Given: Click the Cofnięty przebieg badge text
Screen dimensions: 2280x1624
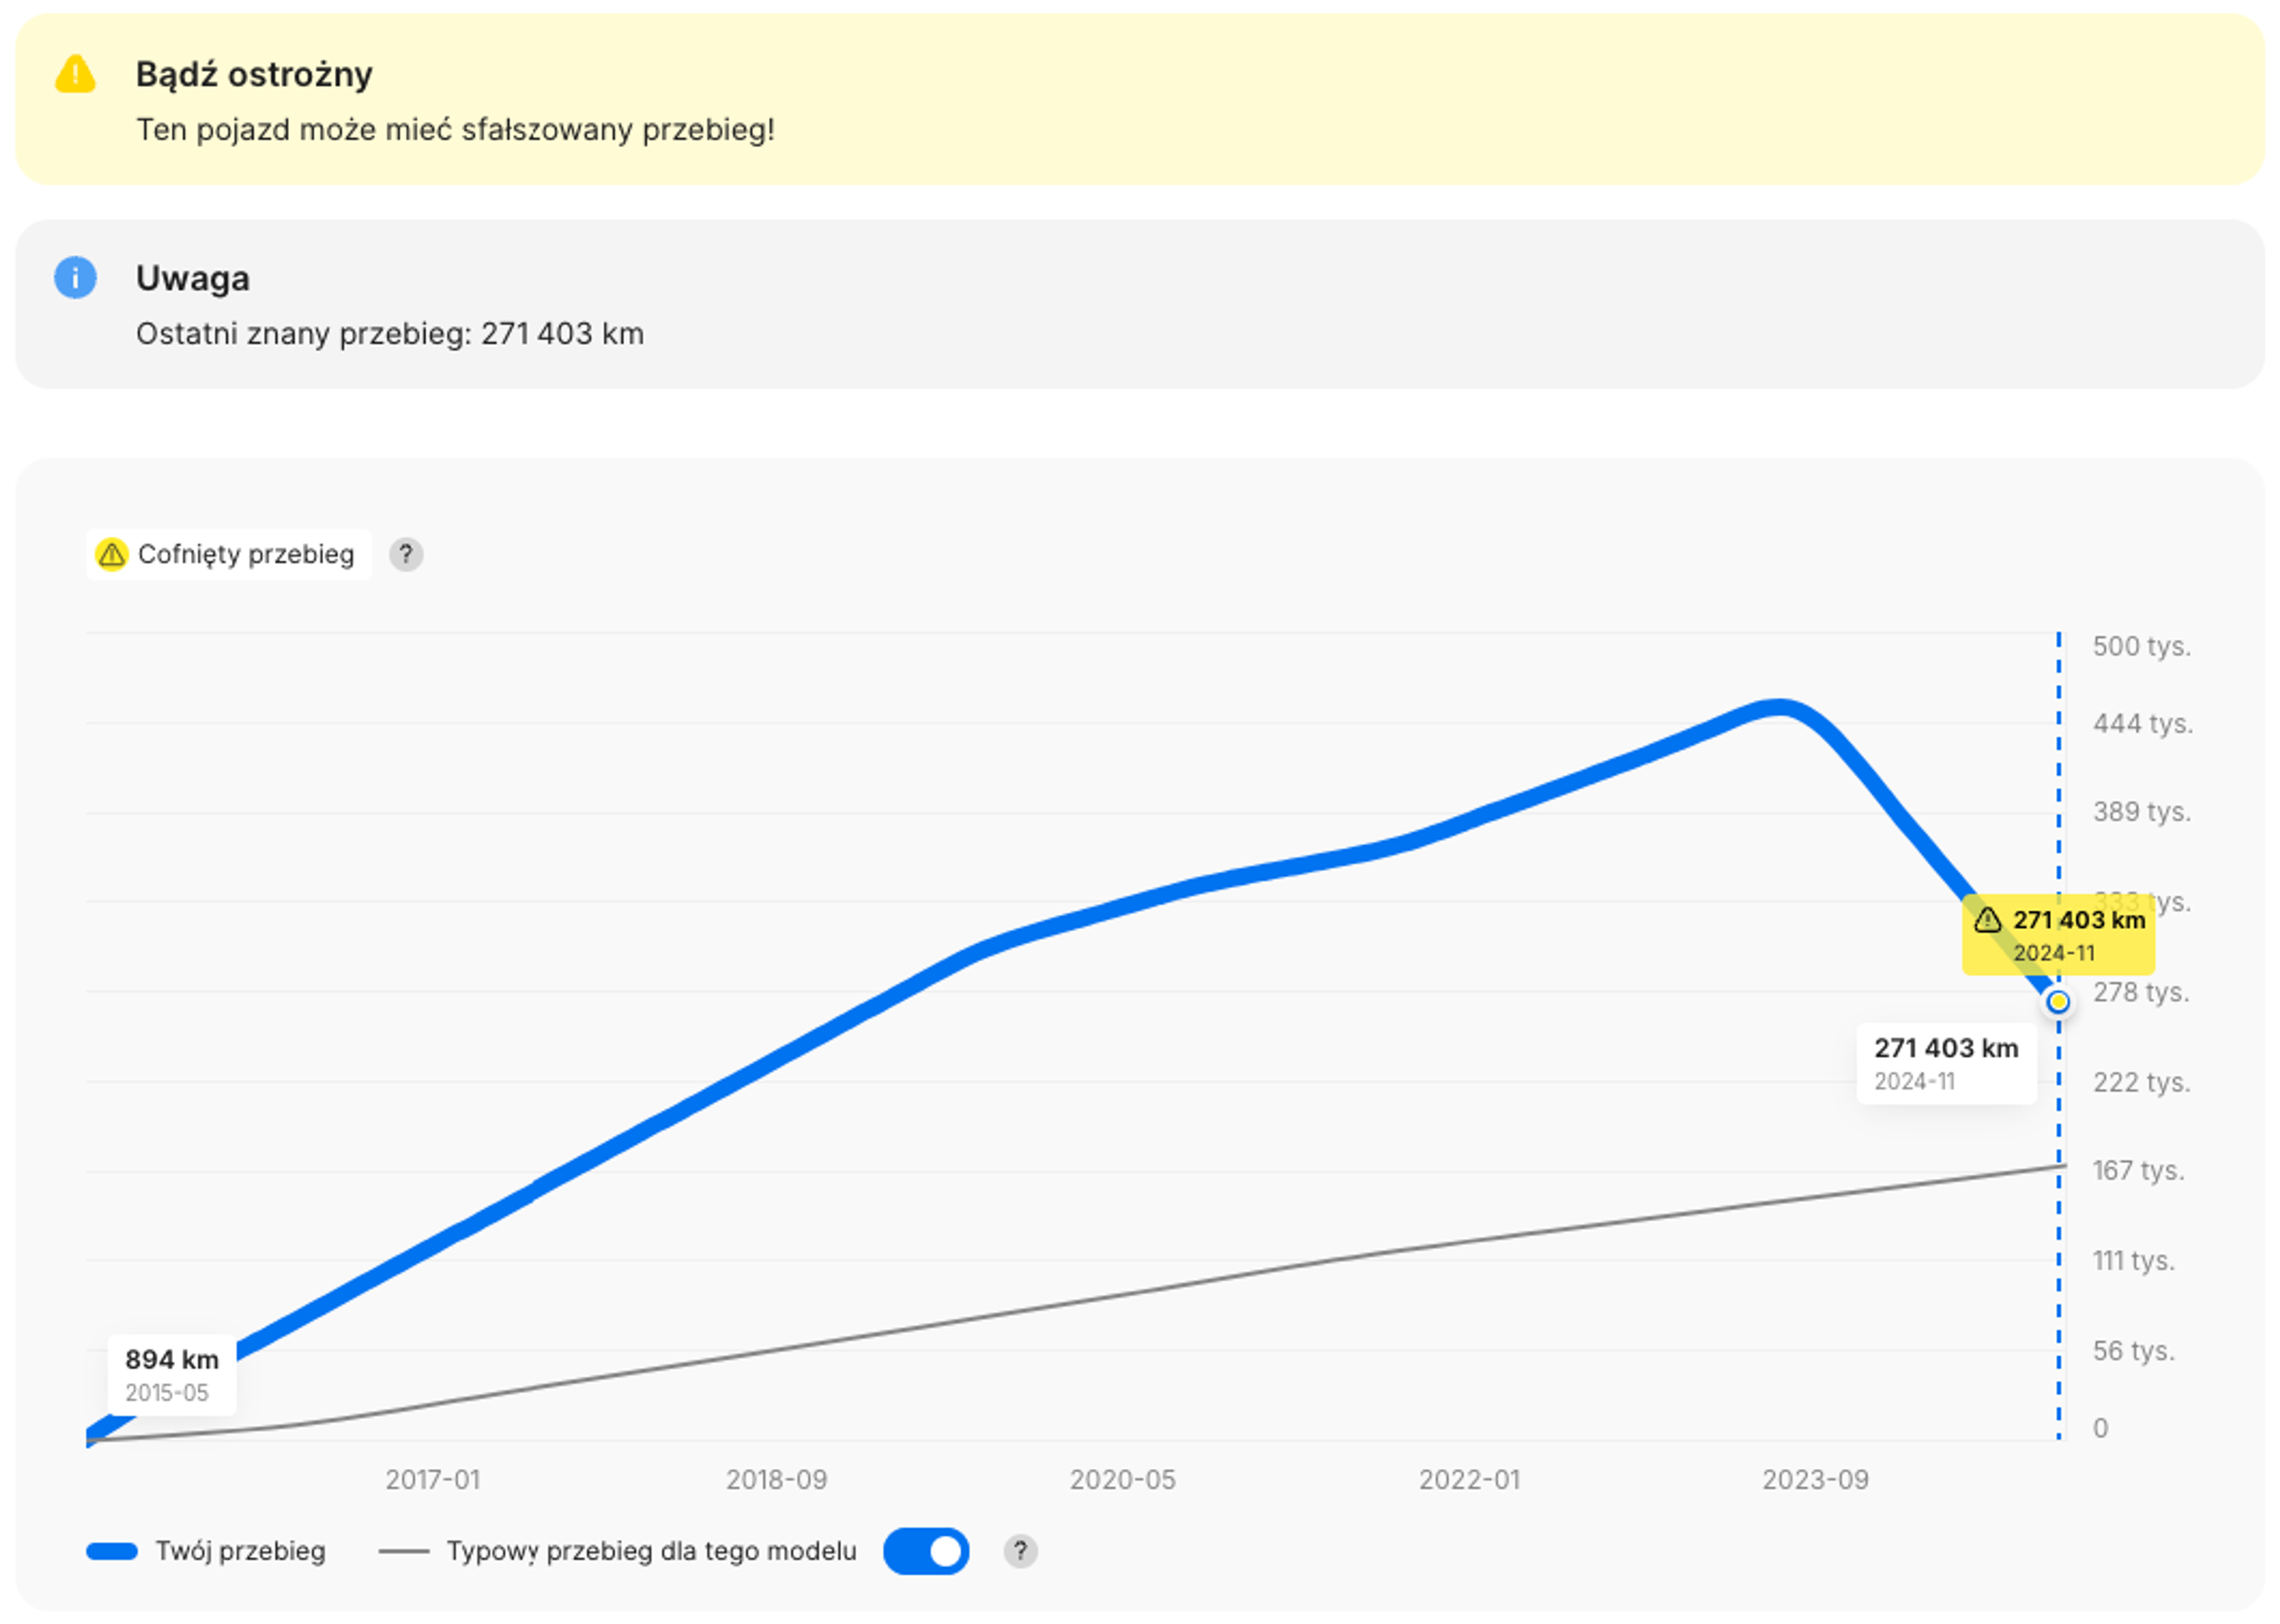Looking at the screenshot, I should point(246,554).
